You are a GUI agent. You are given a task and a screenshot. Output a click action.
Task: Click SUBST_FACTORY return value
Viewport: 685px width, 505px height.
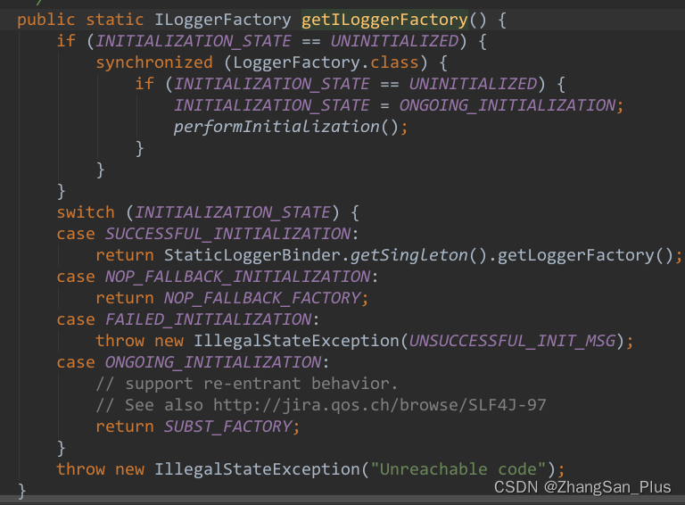pyautogui.click(x=228, y=426)
